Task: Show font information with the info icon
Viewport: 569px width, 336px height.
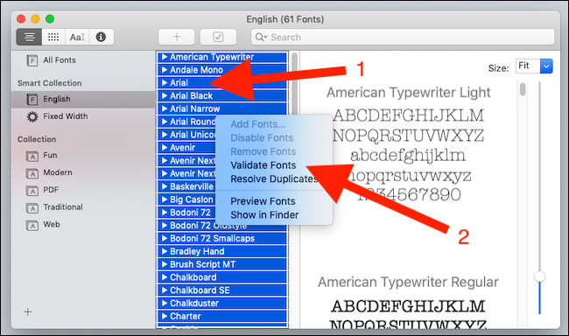Action: click(x=101, y=37)
